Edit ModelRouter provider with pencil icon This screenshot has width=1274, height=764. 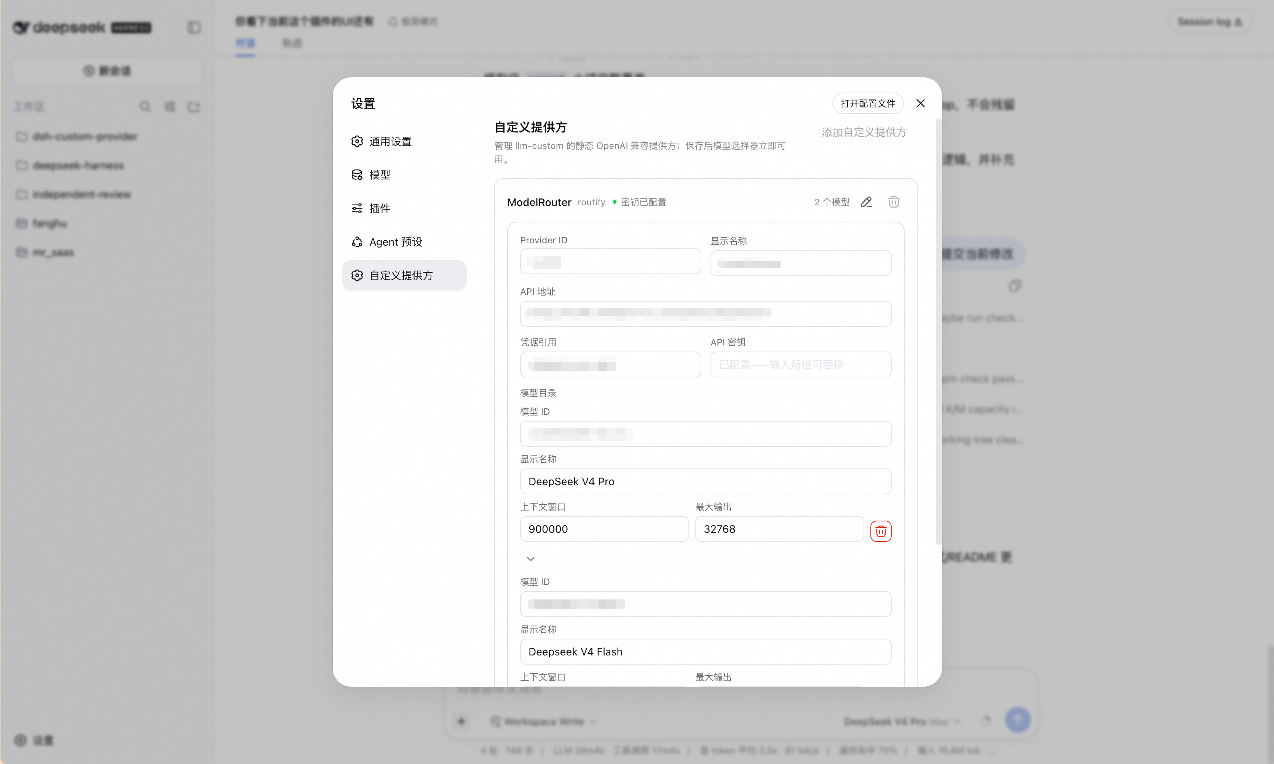coord(867,202)
